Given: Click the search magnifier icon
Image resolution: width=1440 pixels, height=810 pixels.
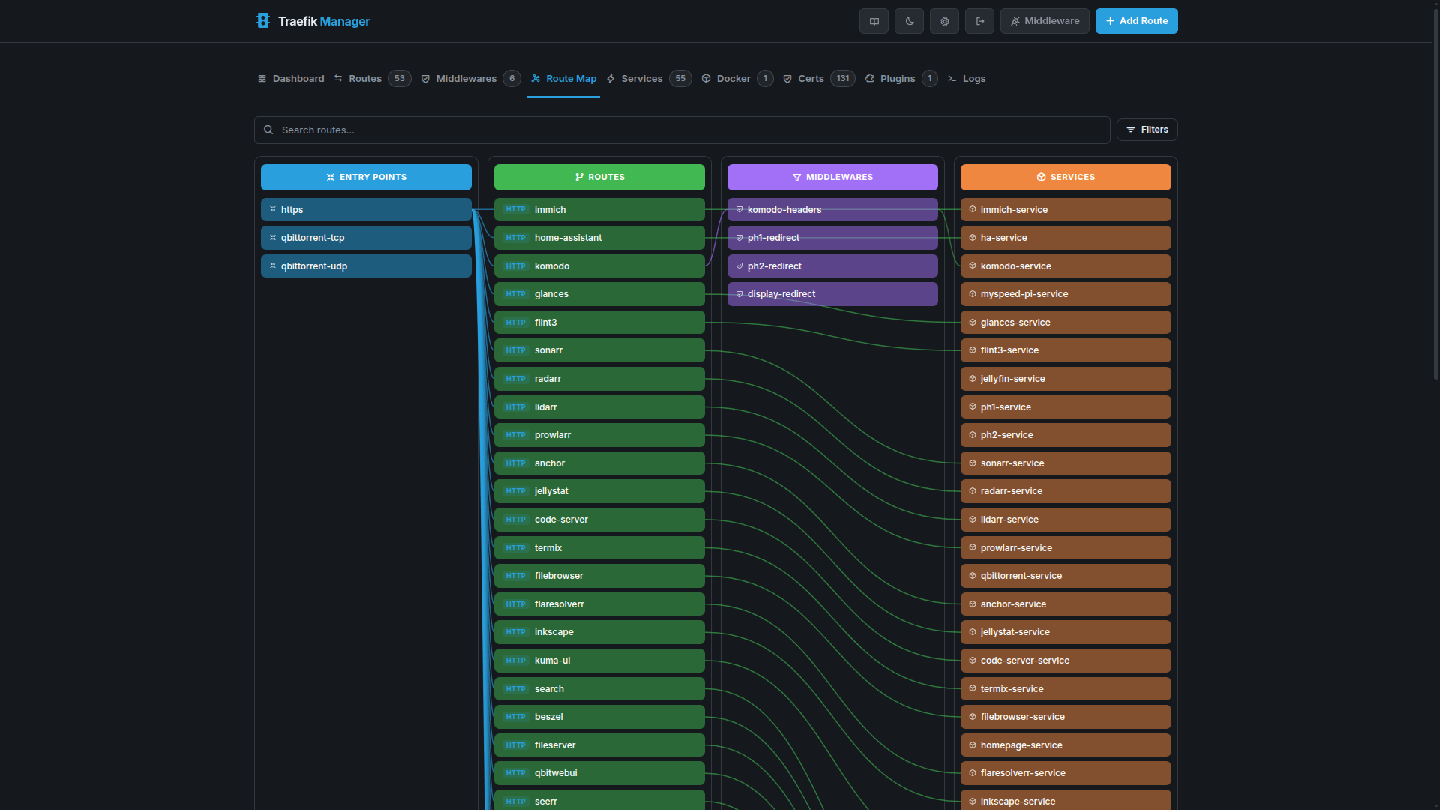Looking at the screenshot, I should point(268,130).
